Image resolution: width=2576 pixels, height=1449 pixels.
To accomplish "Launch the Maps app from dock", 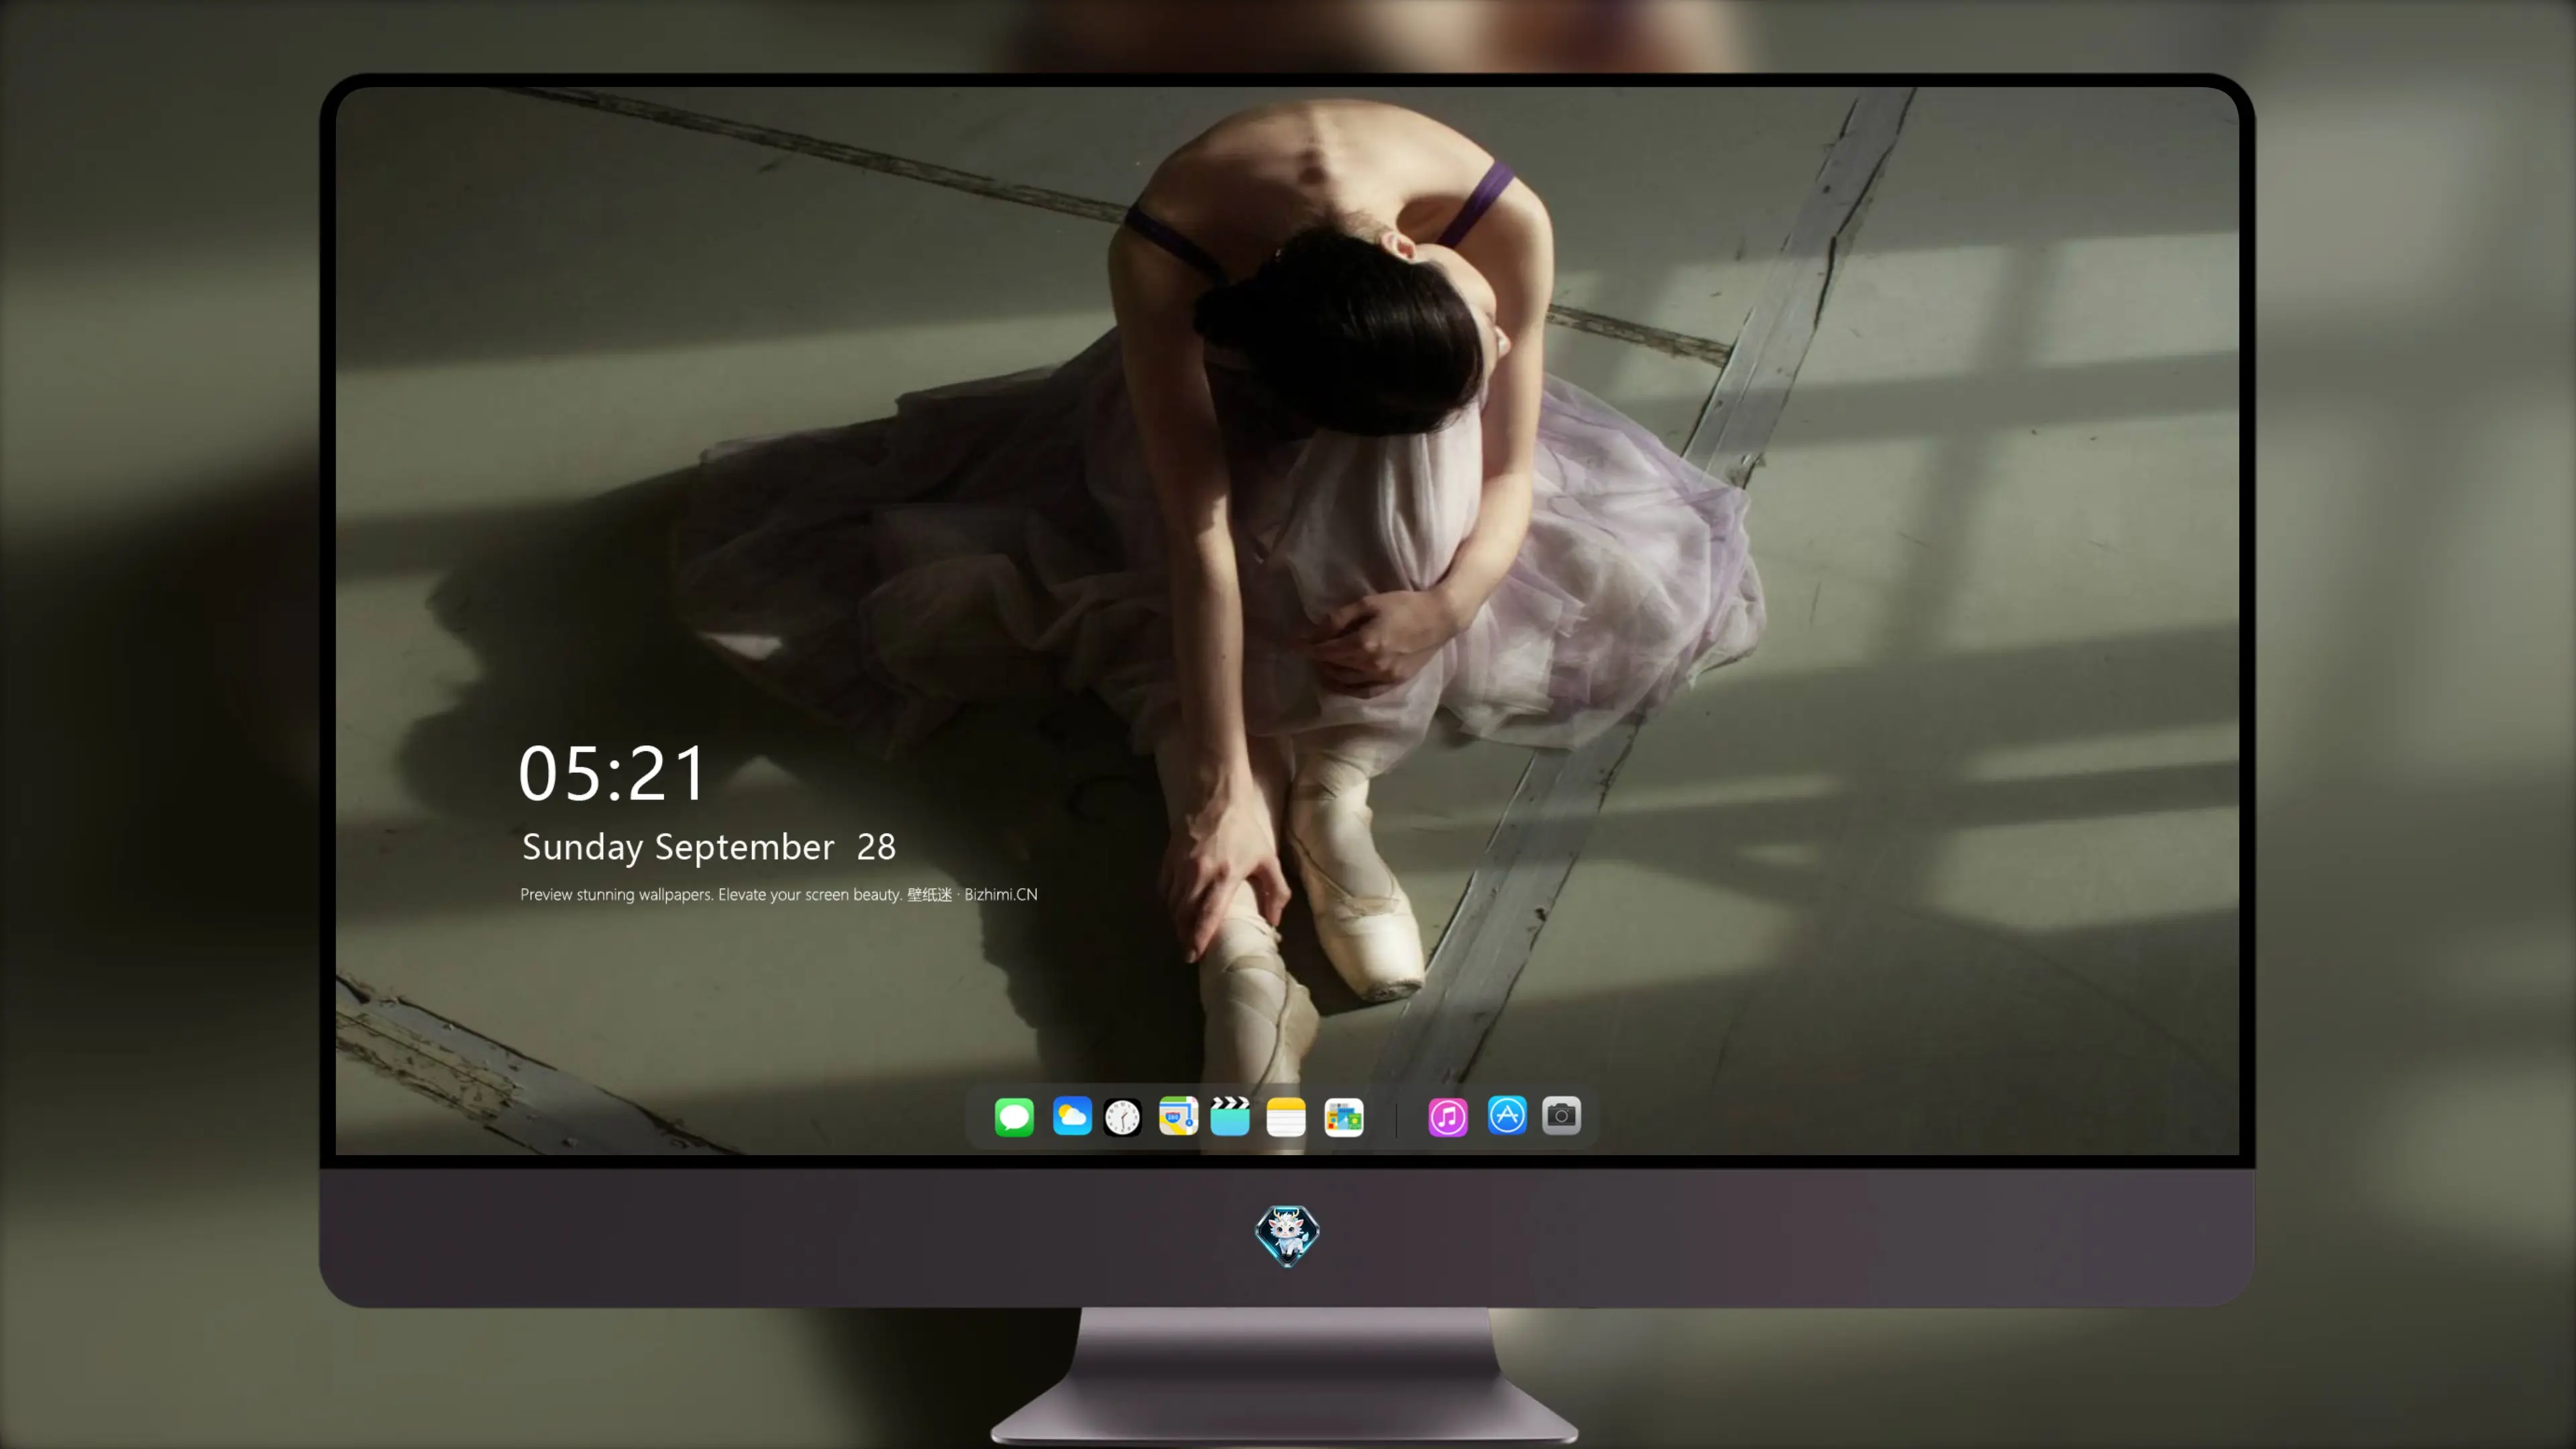I will pos(1178,1116).
